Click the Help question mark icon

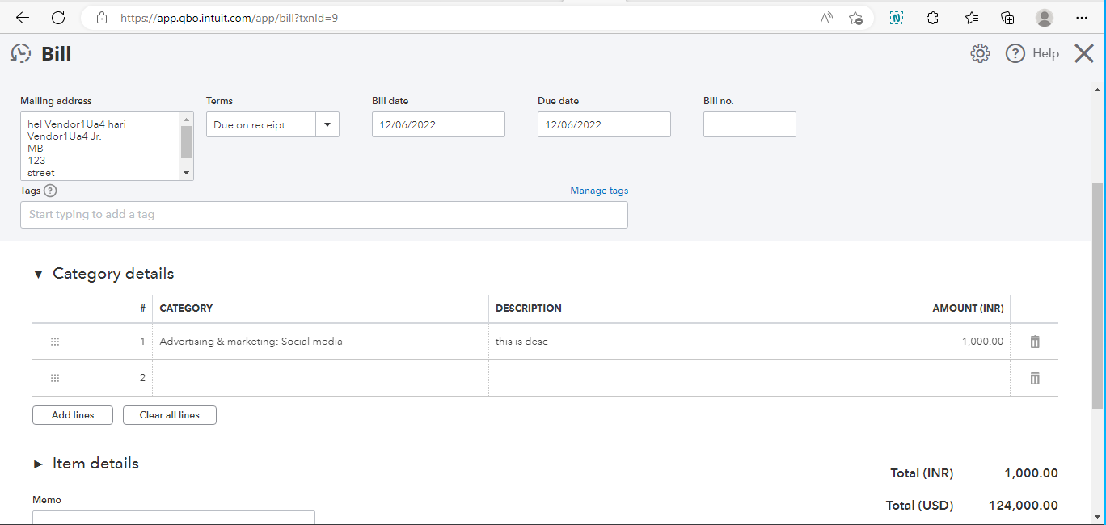(1015, 53)
